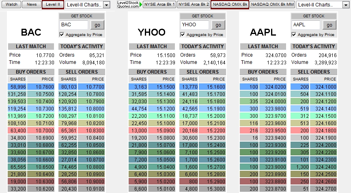351x193 pixels.
Task: Click the AAPL stock symbol input field
Action: tap(305, 25)
